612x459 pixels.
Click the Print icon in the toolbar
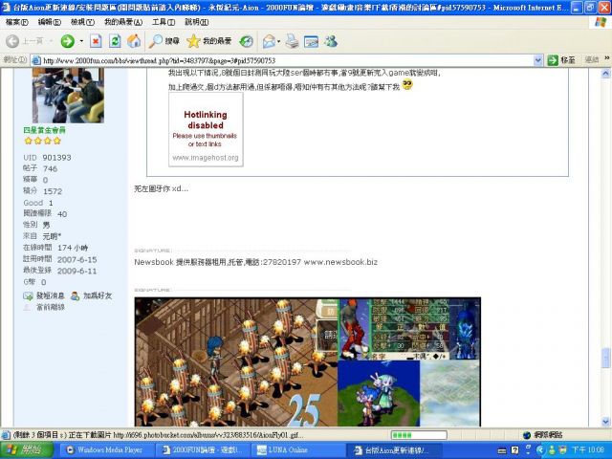292,41
